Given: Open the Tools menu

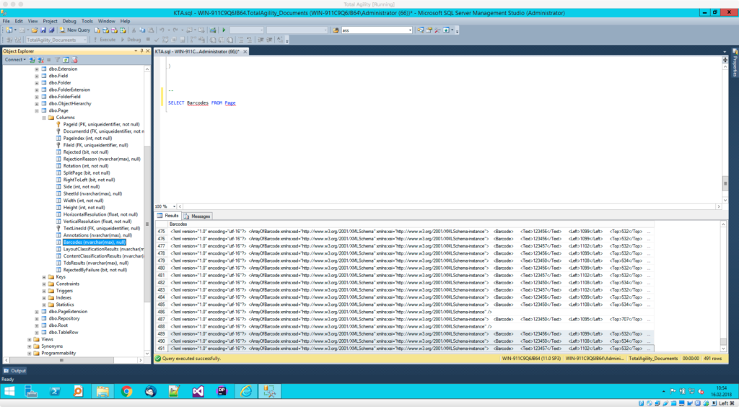Looking at the screenshot, I should (x=87, y=21).
